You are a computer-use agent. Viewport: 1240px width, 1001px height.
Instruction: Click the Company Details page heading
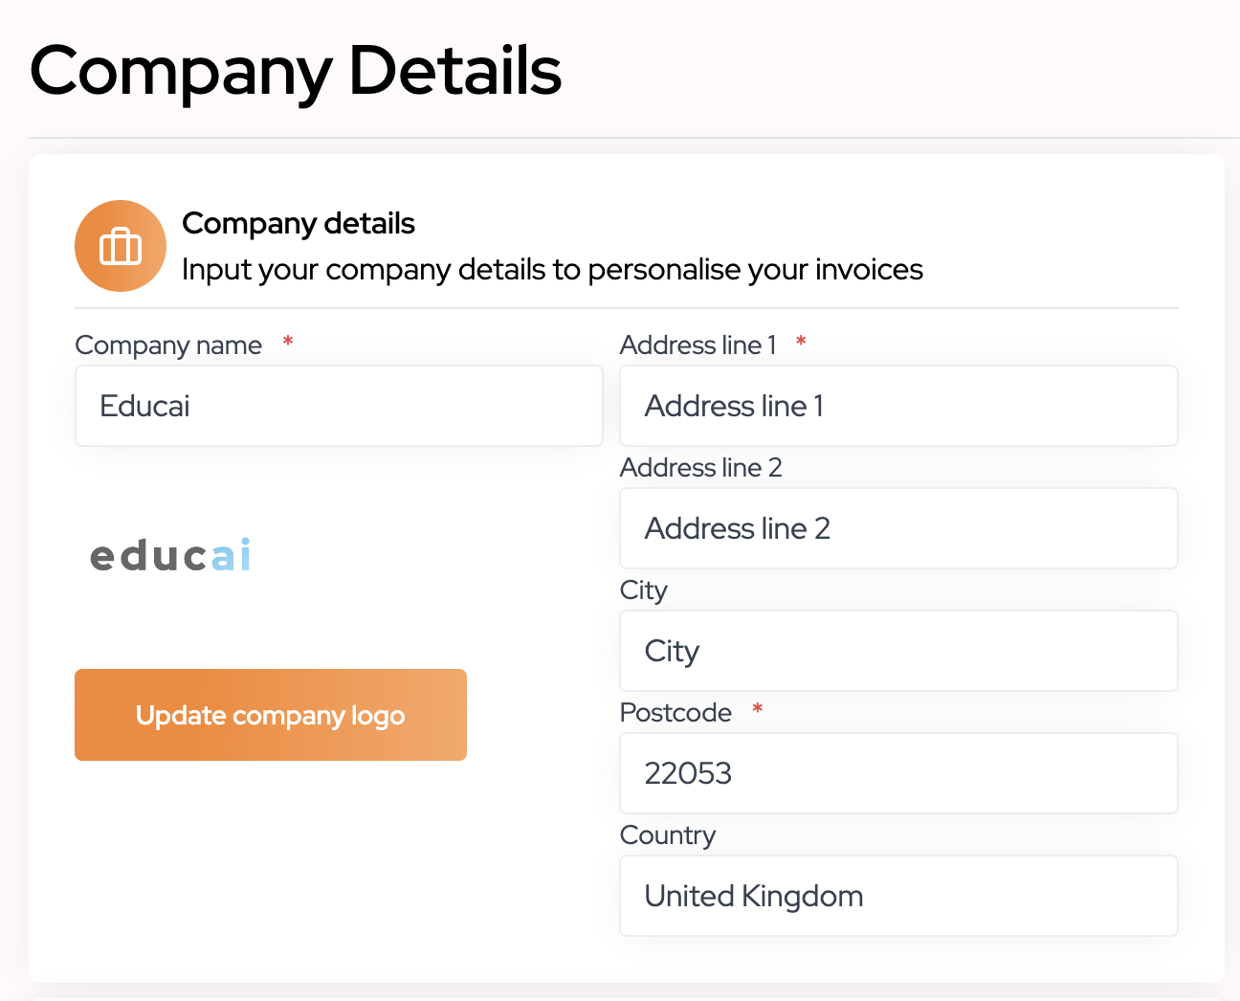pos(296,71)
